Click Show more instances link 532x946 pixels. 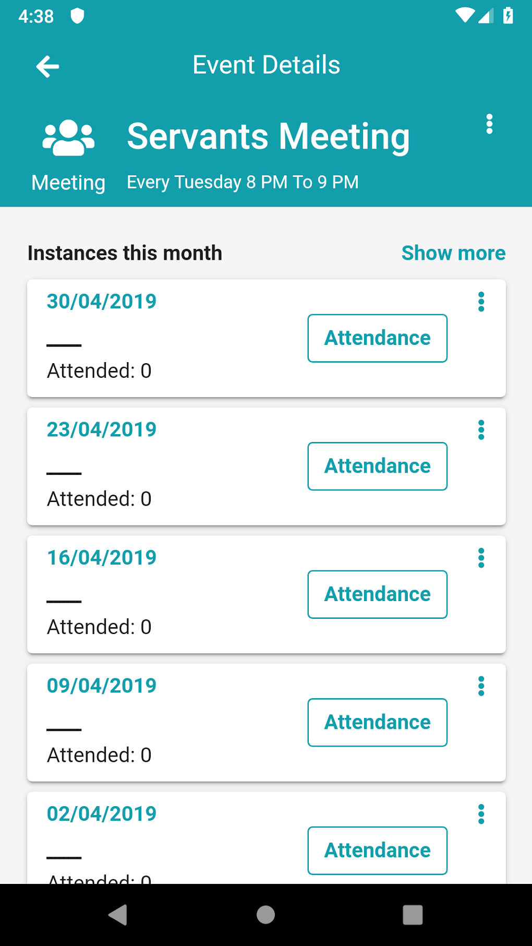tap(453, 253)
